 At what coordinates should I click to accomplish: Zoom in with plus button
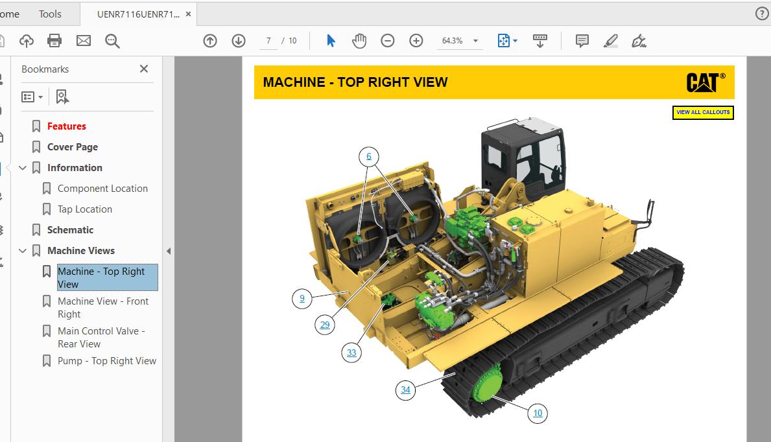[416, 41]
